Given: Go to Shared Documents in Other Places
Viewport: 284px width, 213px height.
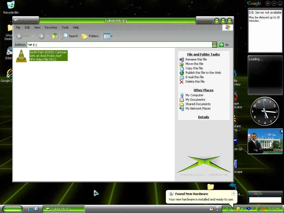Looking at the screenshot, I should coord(198,104).
